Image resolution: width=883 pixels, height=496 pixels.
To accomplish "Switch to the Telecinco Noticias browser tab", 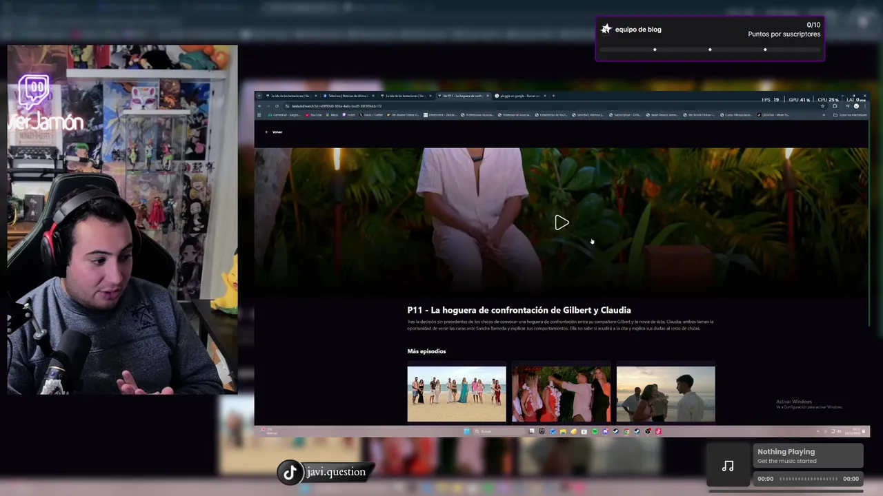I will coord(349,96).
